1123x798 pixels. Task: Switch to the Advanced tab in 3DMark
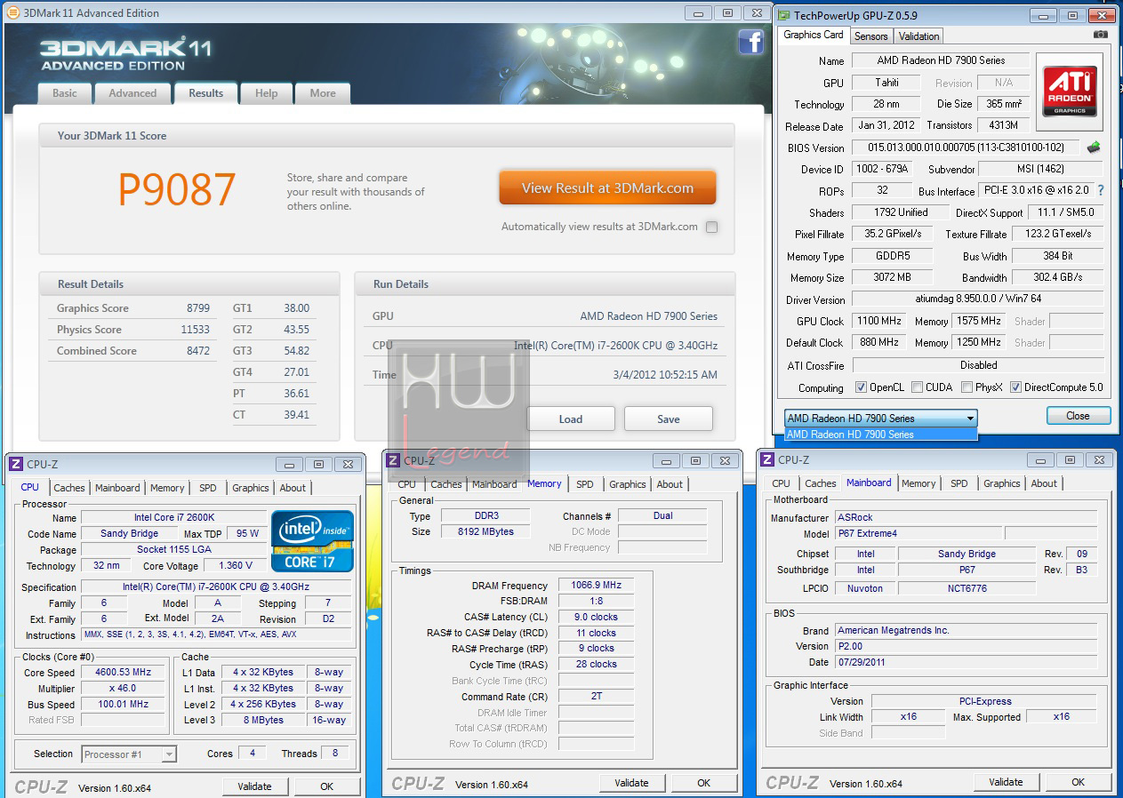(x=132, y=93)
